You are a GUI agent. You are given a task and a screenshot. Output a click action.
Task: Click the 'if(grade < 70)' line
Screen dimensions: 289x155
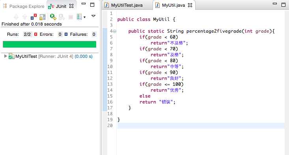click(x=158, y=49)
